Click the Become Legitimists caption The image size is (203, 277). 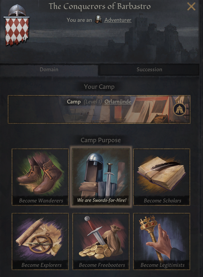tap(163, 265)
